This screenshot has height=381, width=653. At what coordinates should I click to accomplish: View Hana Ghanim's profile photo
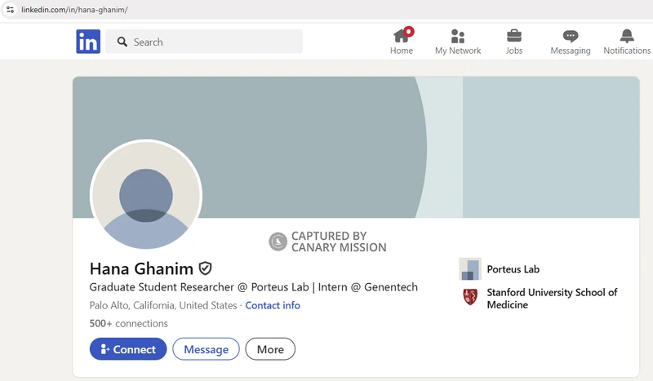pos(146,195)
